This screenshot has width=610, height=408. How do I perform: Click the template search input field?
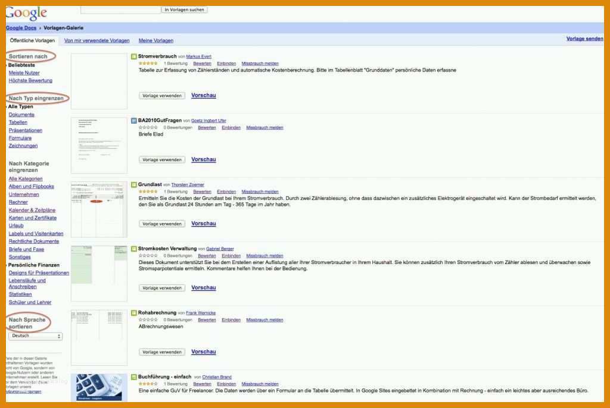pos(120,10)
